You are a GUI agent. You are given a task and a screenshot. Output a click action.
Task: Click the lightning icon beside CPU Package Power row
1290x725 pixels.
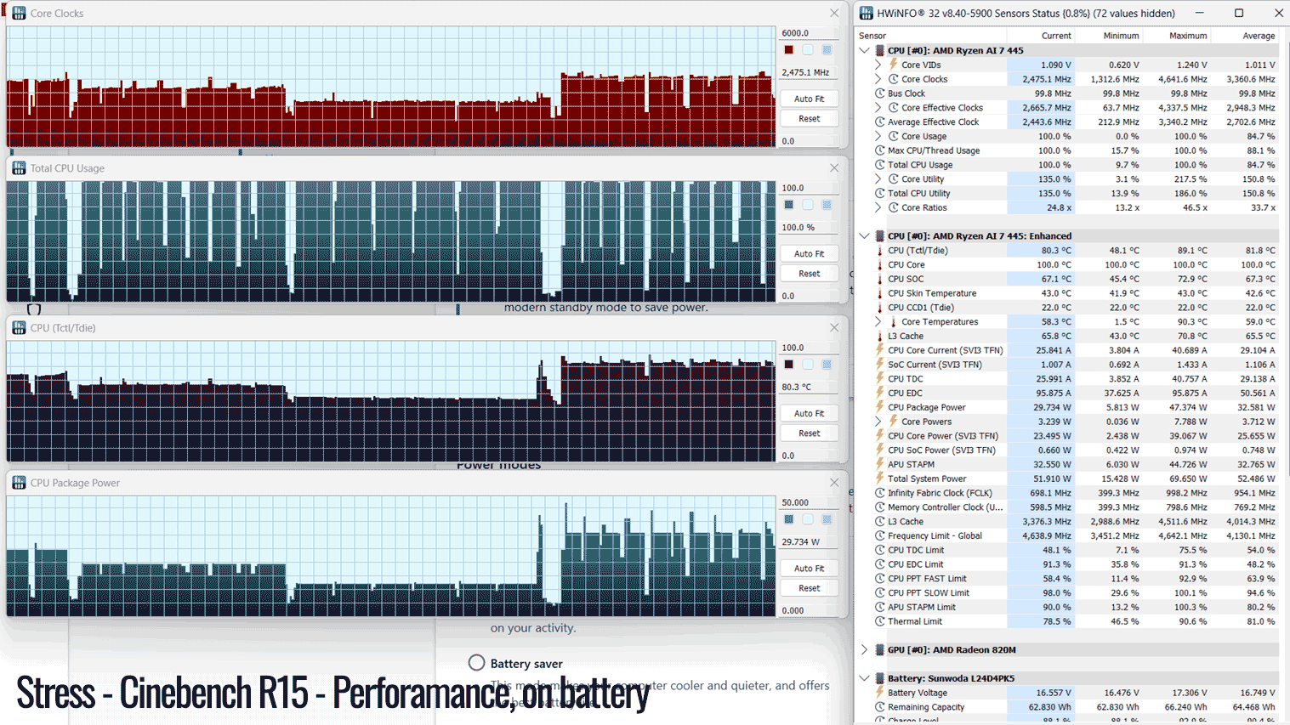coord(880,407)
